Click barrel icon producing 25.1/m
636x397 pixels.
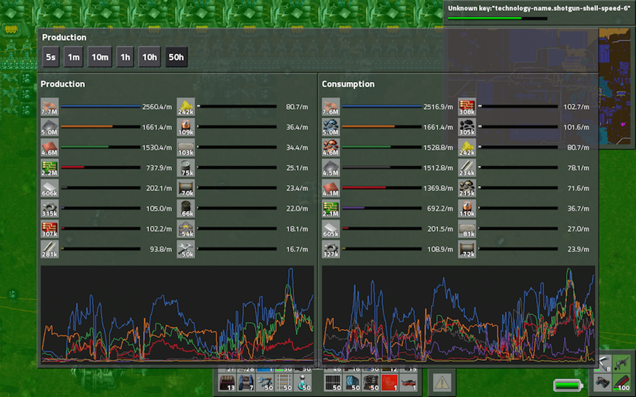(x=186, y=167)
